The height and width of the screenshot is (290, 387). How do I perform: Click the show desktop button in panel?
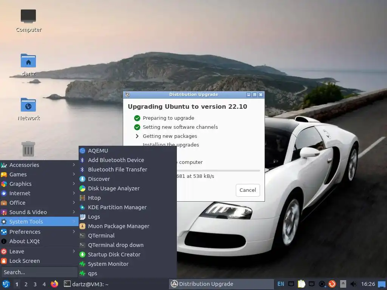[x=382, y=284]
